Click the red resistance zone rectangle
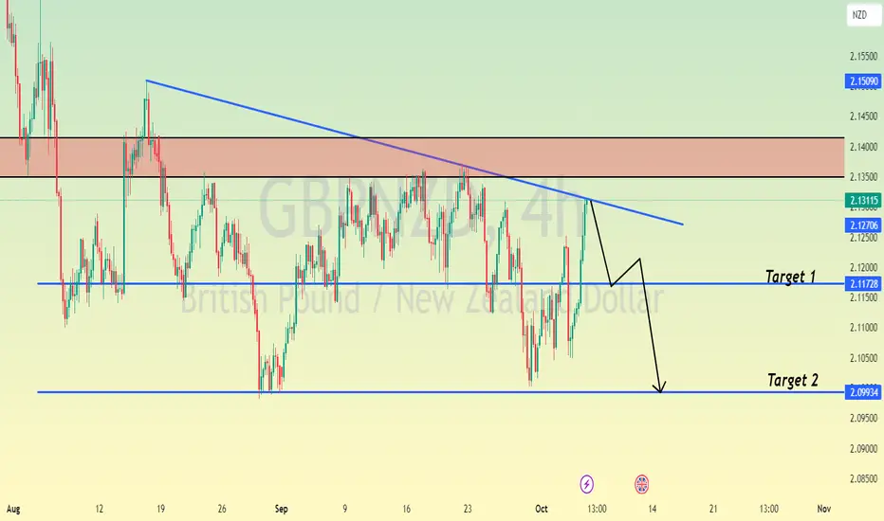 422,157
